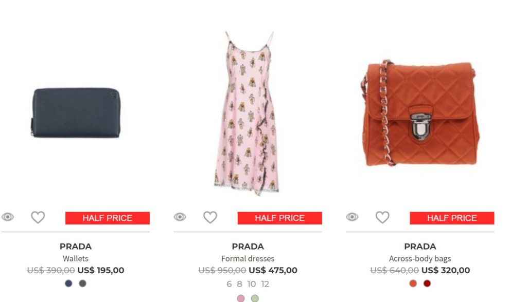Open quick view for the formal dress
This screenshot has height=302, width=527.
180,217
